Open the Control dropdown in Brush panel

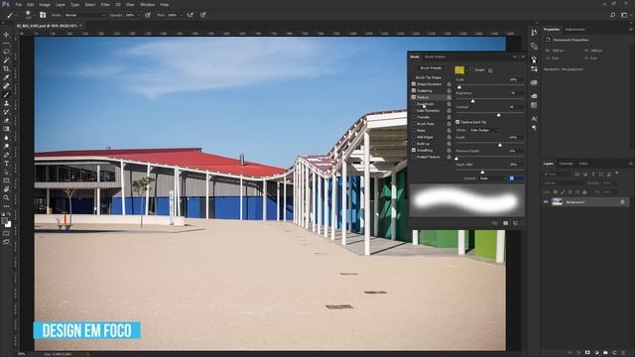click(x=492, y=178)
